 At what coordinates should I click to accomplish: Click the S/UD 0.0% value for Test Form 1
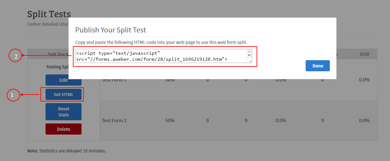pyautogui.click(x=364, y=80)
